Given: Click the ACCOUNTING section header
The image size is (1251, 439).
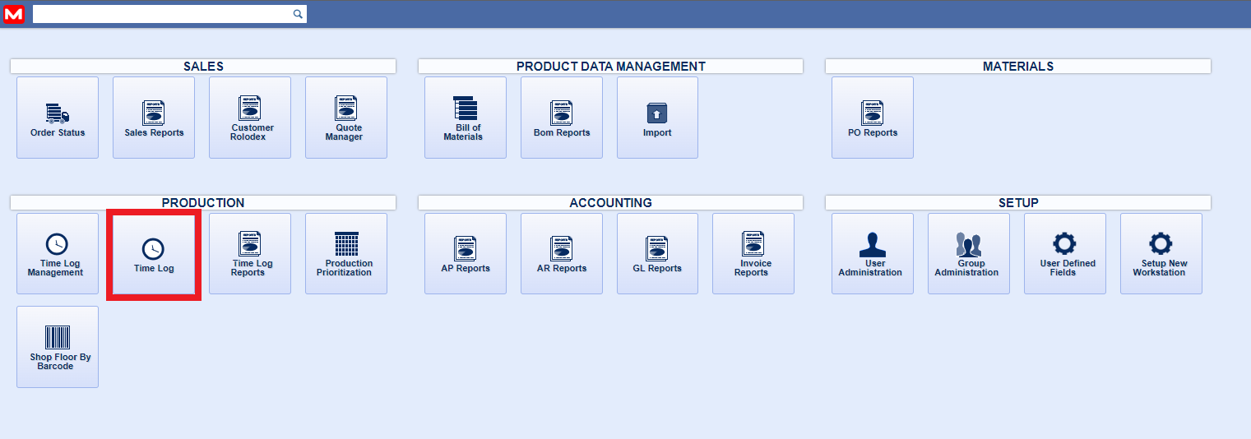Looking at the screenshot, I should (610, 202).
